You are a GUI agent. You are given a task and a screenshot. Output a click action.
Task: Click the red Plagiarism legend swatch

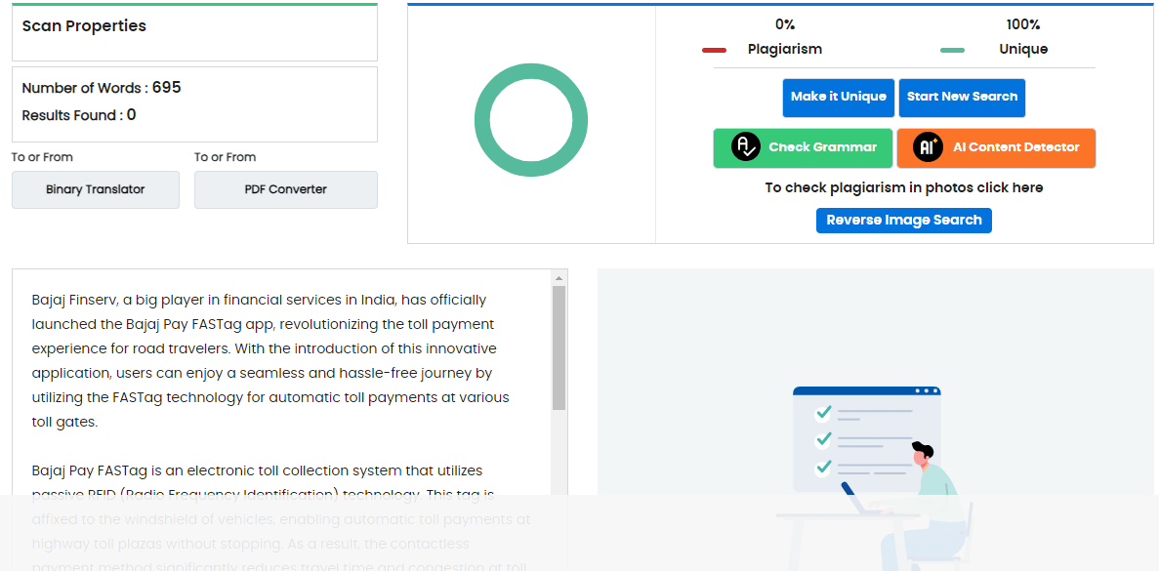point(714,50)
